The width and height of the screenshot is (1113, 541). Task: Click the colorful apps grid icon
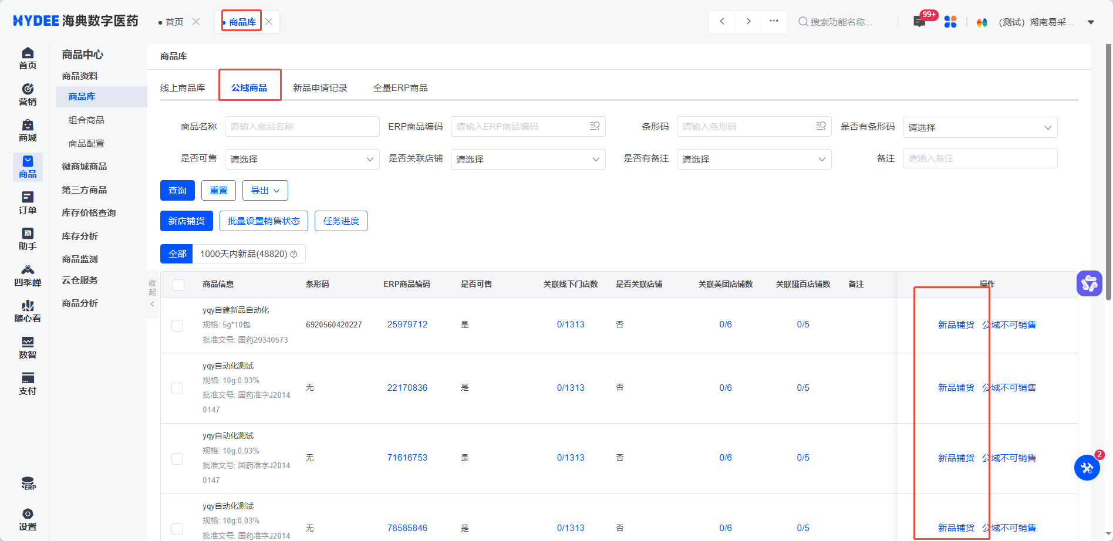pyautogui.click(x=950, y=22)
